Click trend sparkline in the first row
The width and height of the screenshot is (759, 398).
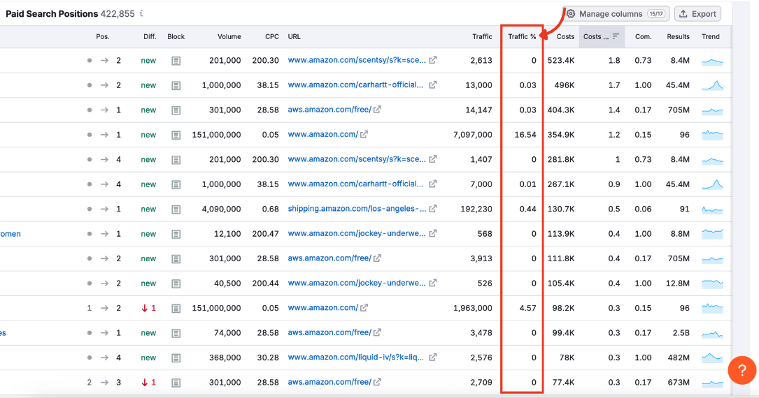click(x=712, y=61)
